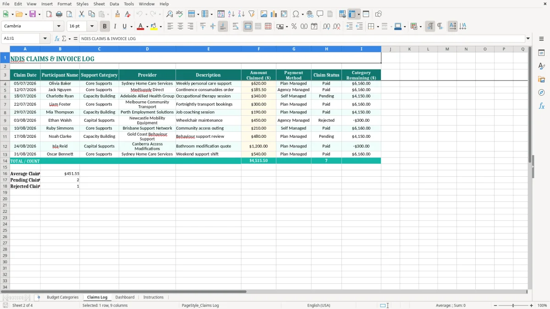Toggle the AutoFilter funnel
The height and width of the screenshot is (309, 550).
click(252, 14)
